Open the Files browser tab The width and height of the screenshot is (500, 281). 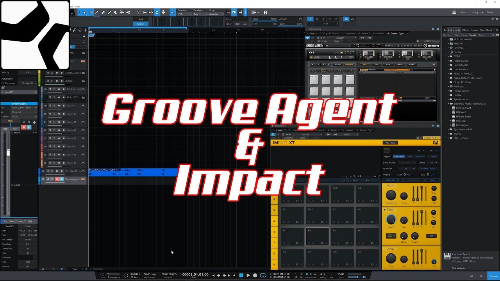(x=482, y=30)
